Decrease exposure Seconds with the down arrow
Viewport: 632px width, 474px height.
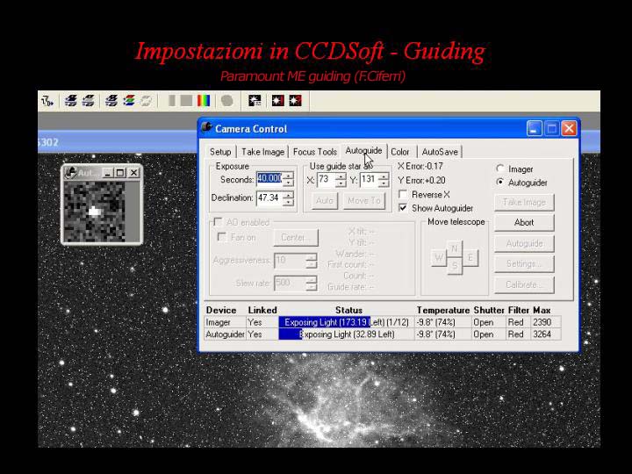pos(288,183)
